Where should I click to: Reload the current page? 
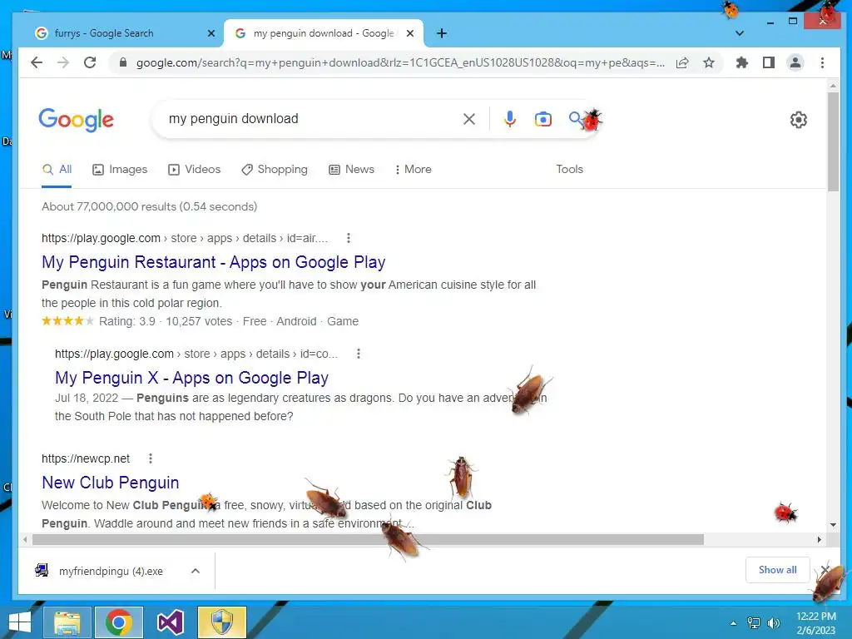90,62
